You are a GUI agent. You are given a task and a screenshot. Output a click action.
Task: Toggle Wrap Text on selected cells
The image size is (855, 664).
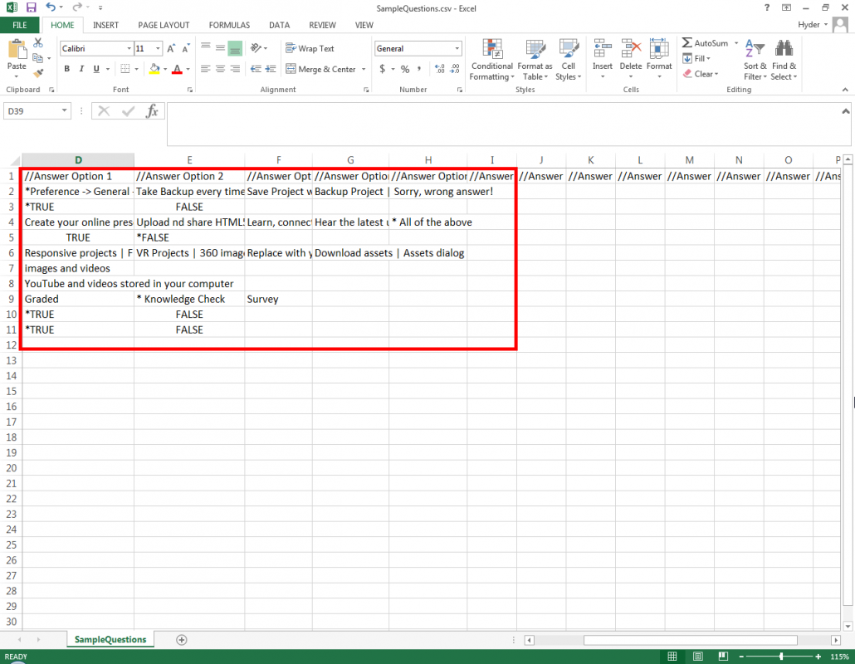click(309, 48)
